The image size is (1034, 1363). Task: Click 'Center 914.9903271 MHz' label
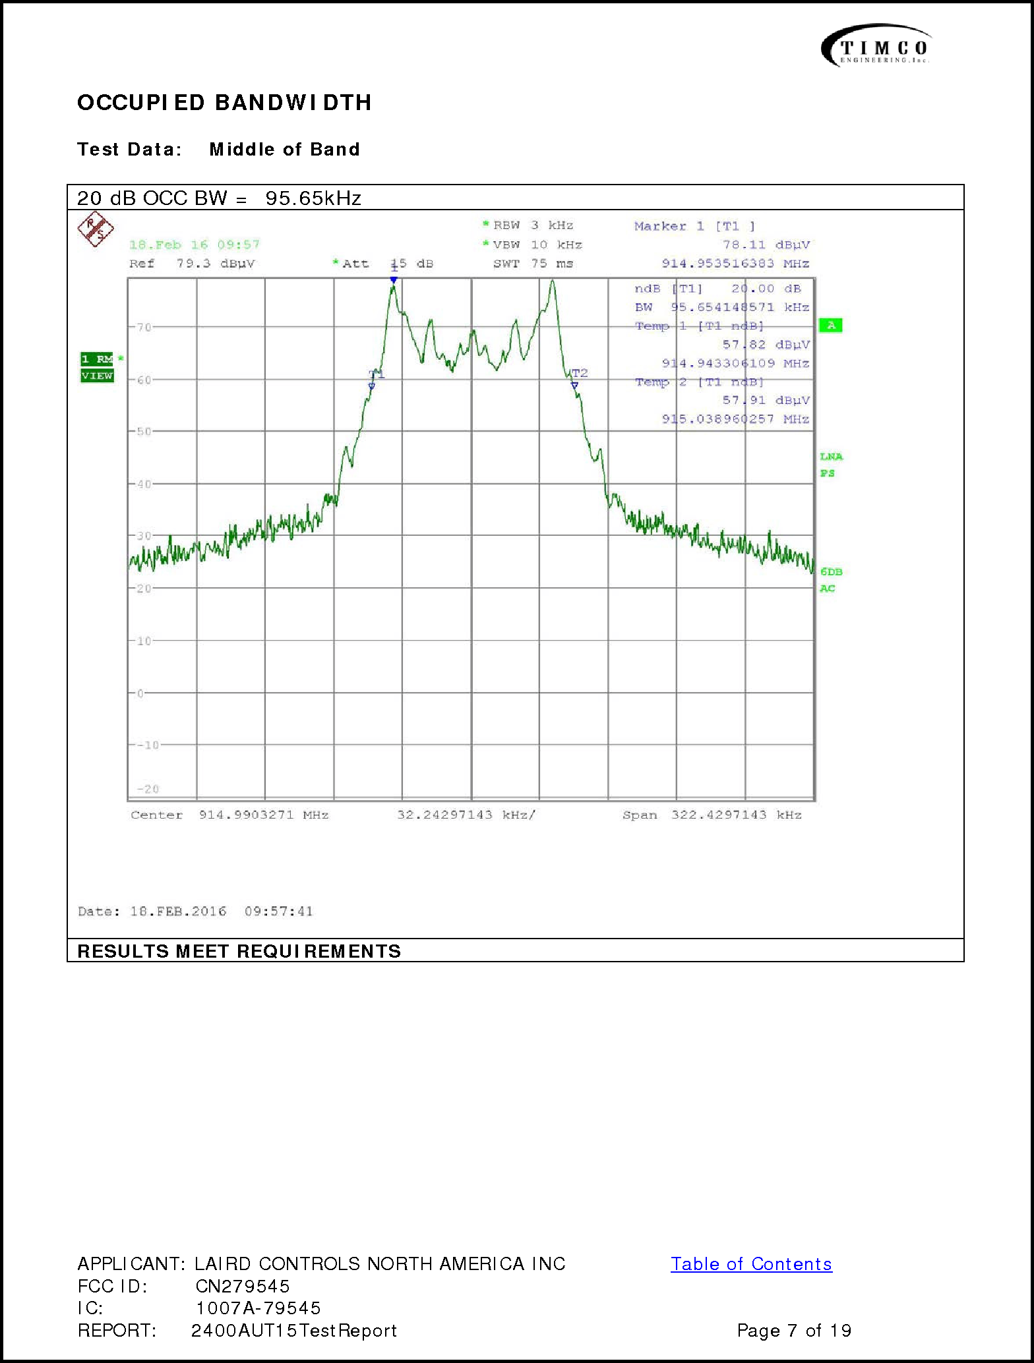click(229, 815)
